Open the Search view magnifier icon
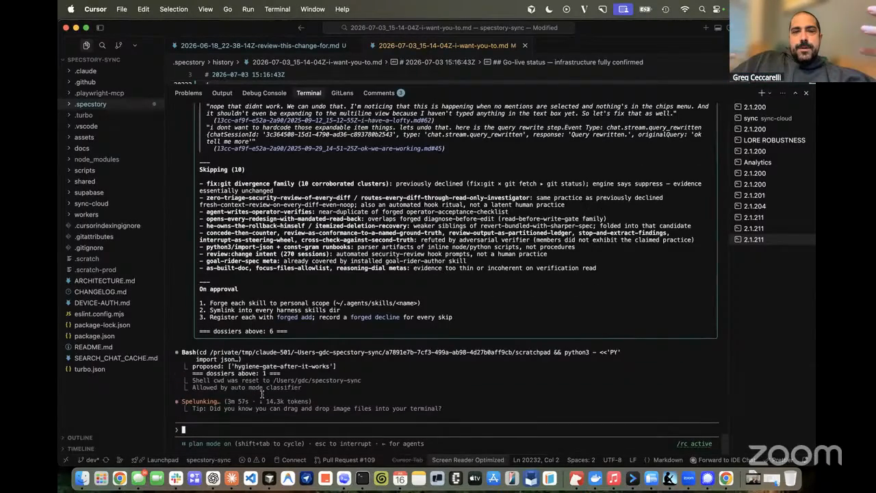 pos(102,45)
